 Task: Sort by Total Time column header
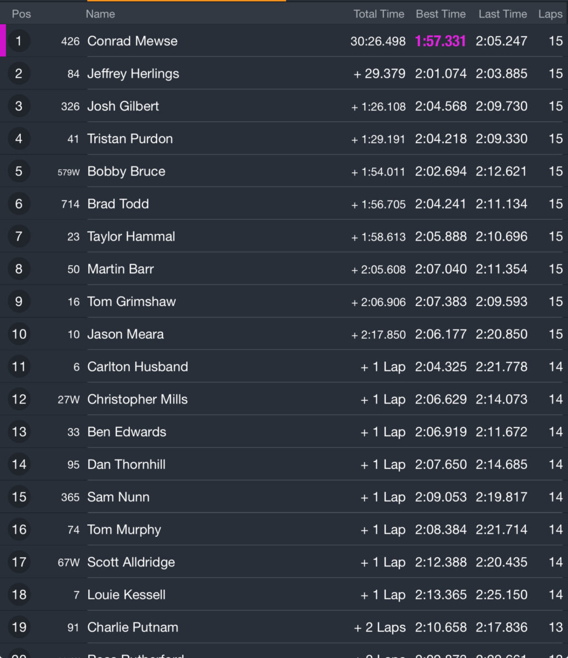pyautogui.click(x=378, y=14)
